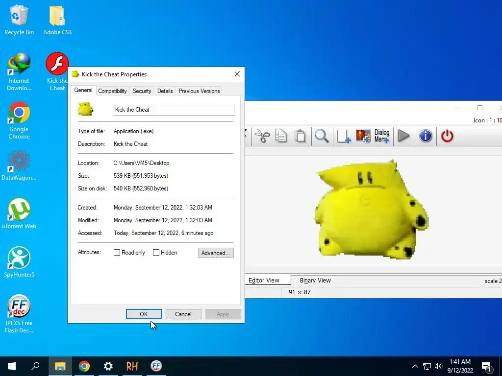Click the Cut scissors icon in Resource Hacker toolbar
Viewport: 502px width, 376px height.
(x=263, y=136)
